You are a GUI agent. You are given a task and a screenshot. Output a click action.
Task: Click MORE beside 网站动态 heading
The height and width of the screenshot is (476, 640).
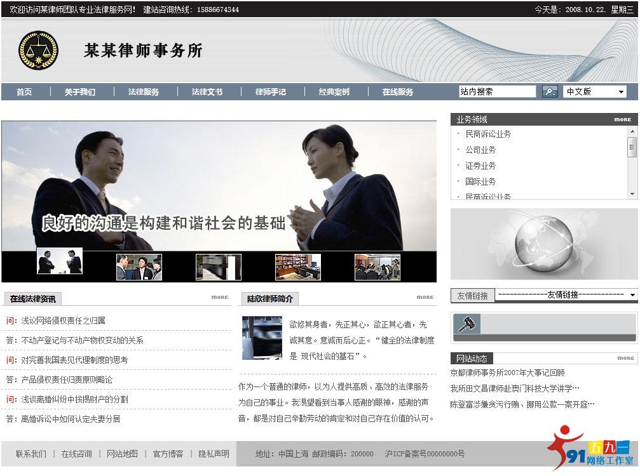(x=625, y=358)
